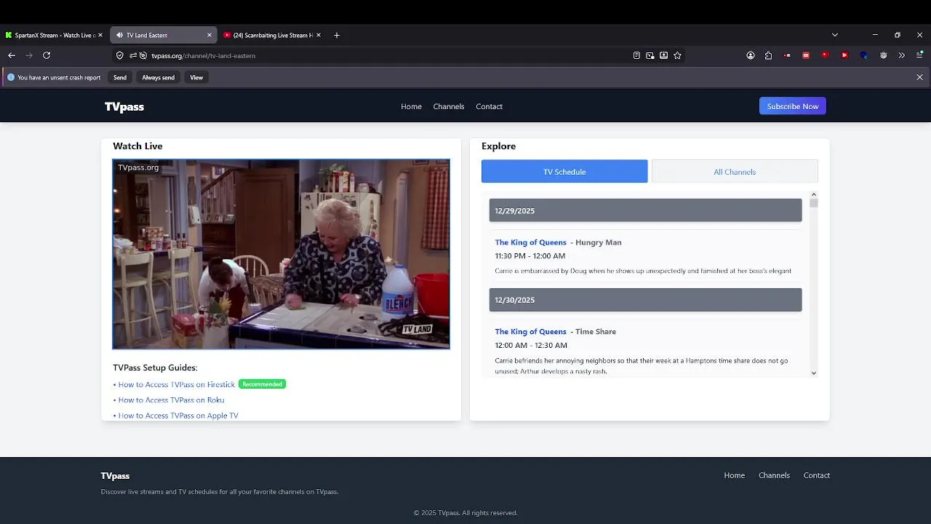Click the red square video extension icon
The image size is (931, 524).
tap(844, 55)
